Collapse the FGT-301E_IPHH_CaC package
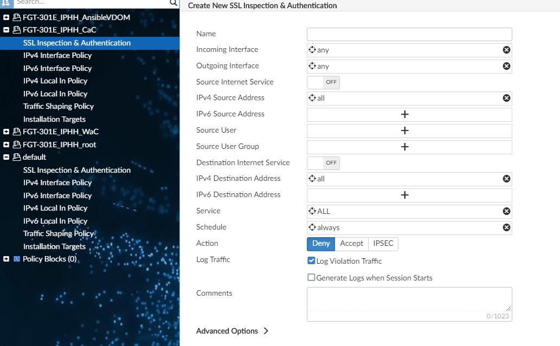The image size is (560, 346). tap(6, 30)
